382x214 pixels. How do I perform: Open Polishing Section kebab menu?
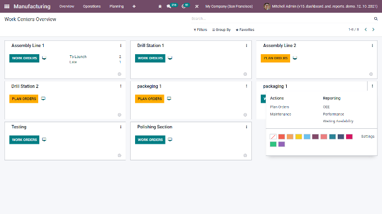pos(246,127)
